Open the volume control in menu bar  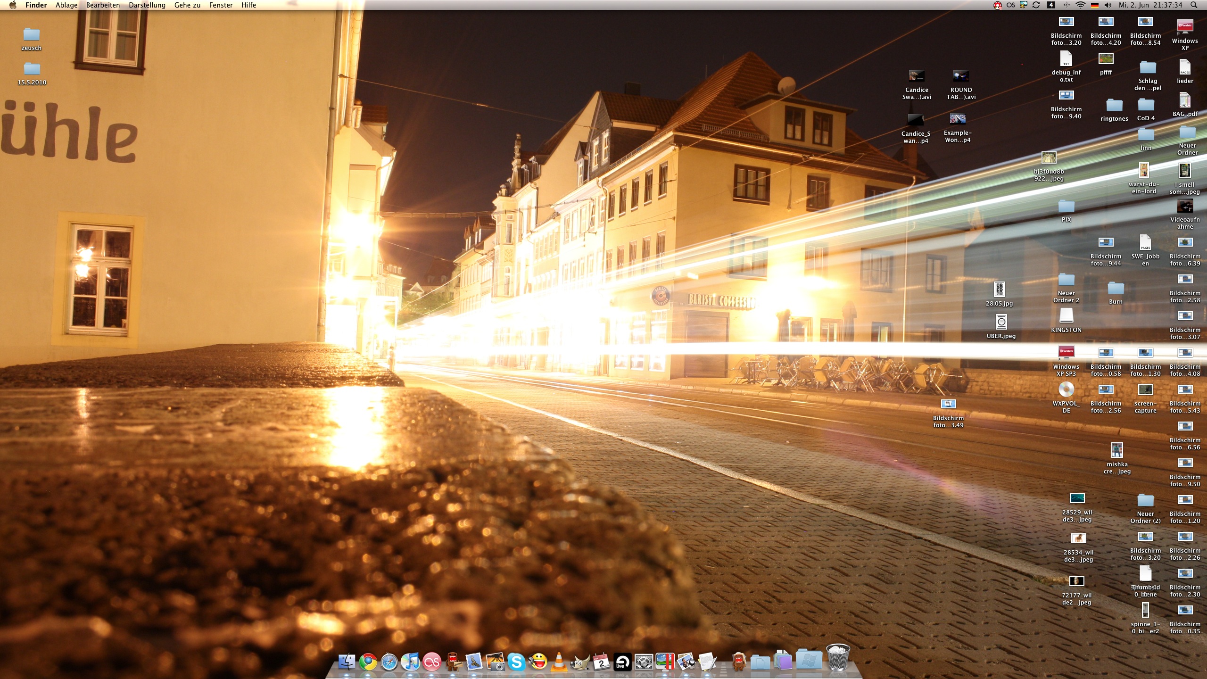pyautogui.click(x=1108, y=5)
